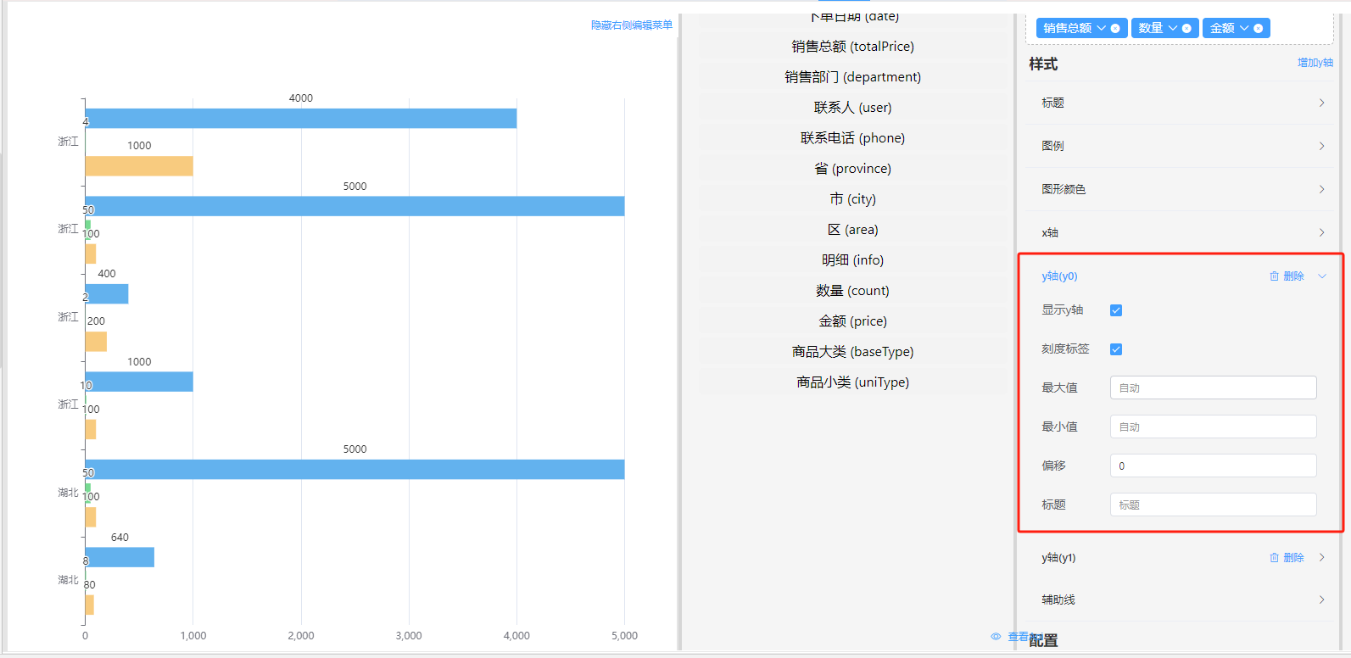Uncheck the 刻度标签 checkbox

(x=1116, y=349)
